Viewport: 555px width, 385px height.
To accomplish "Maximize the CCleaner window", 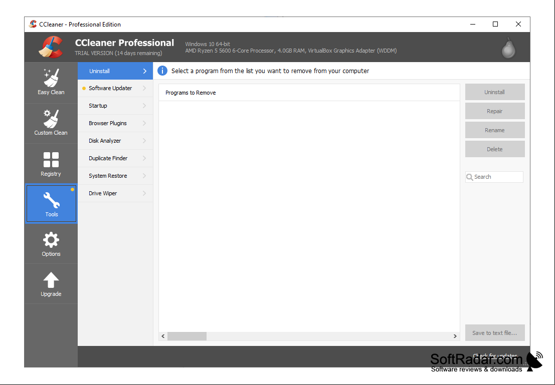I will 495,24.
